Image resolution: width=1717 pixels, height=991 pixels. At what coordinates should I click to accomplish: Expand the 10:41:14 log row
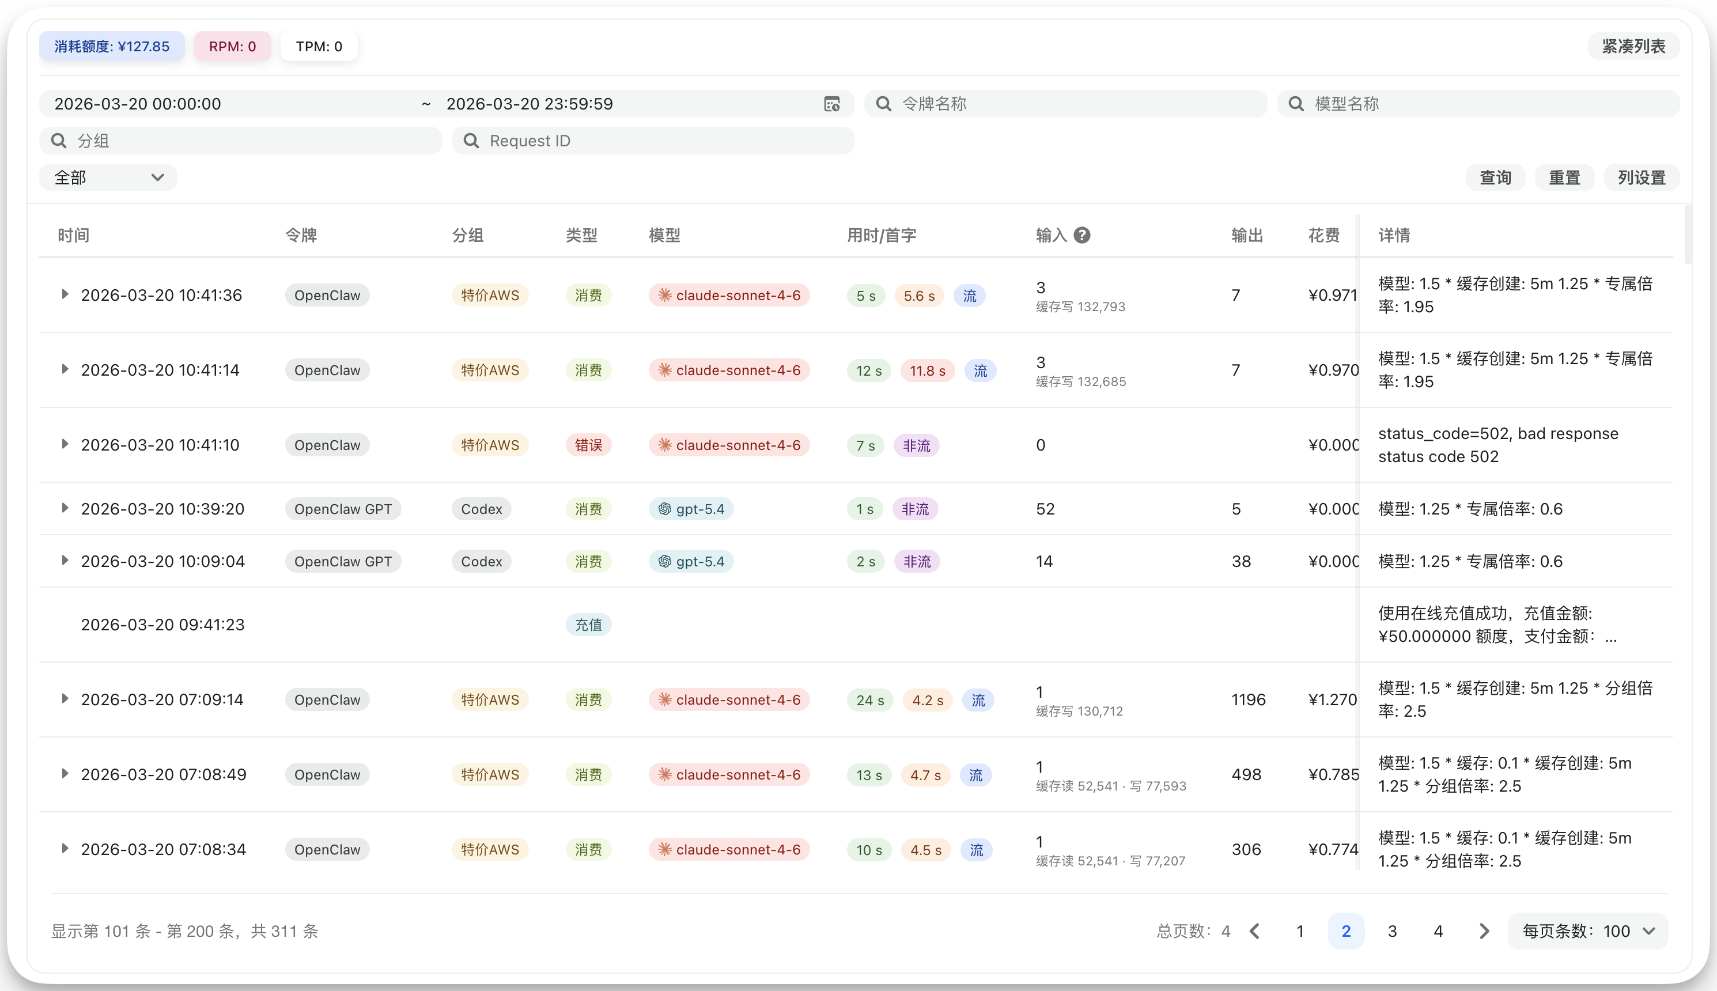click(x=65, y=369)
